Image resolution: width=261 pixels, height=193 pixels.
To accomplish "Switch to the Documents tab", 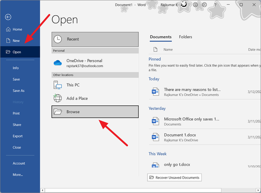I will [161, 37].
